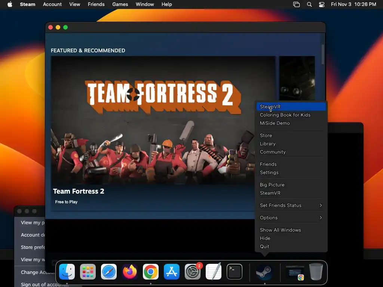This screenshot has width=383, height=287.
Task: Click the FEATURED & RECOMMENDED heading
Action: pos(88,50)
